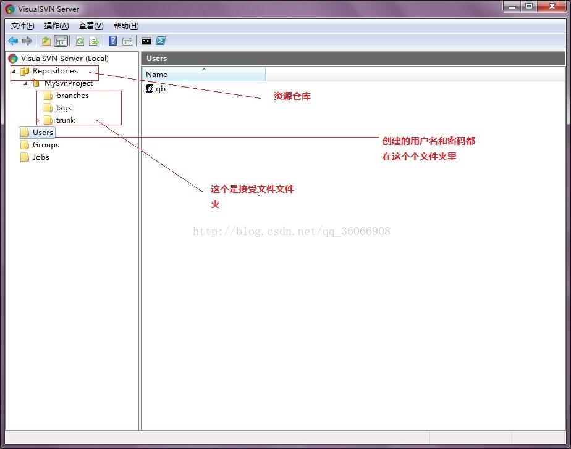Select the Users tree item

click(43, 133)
